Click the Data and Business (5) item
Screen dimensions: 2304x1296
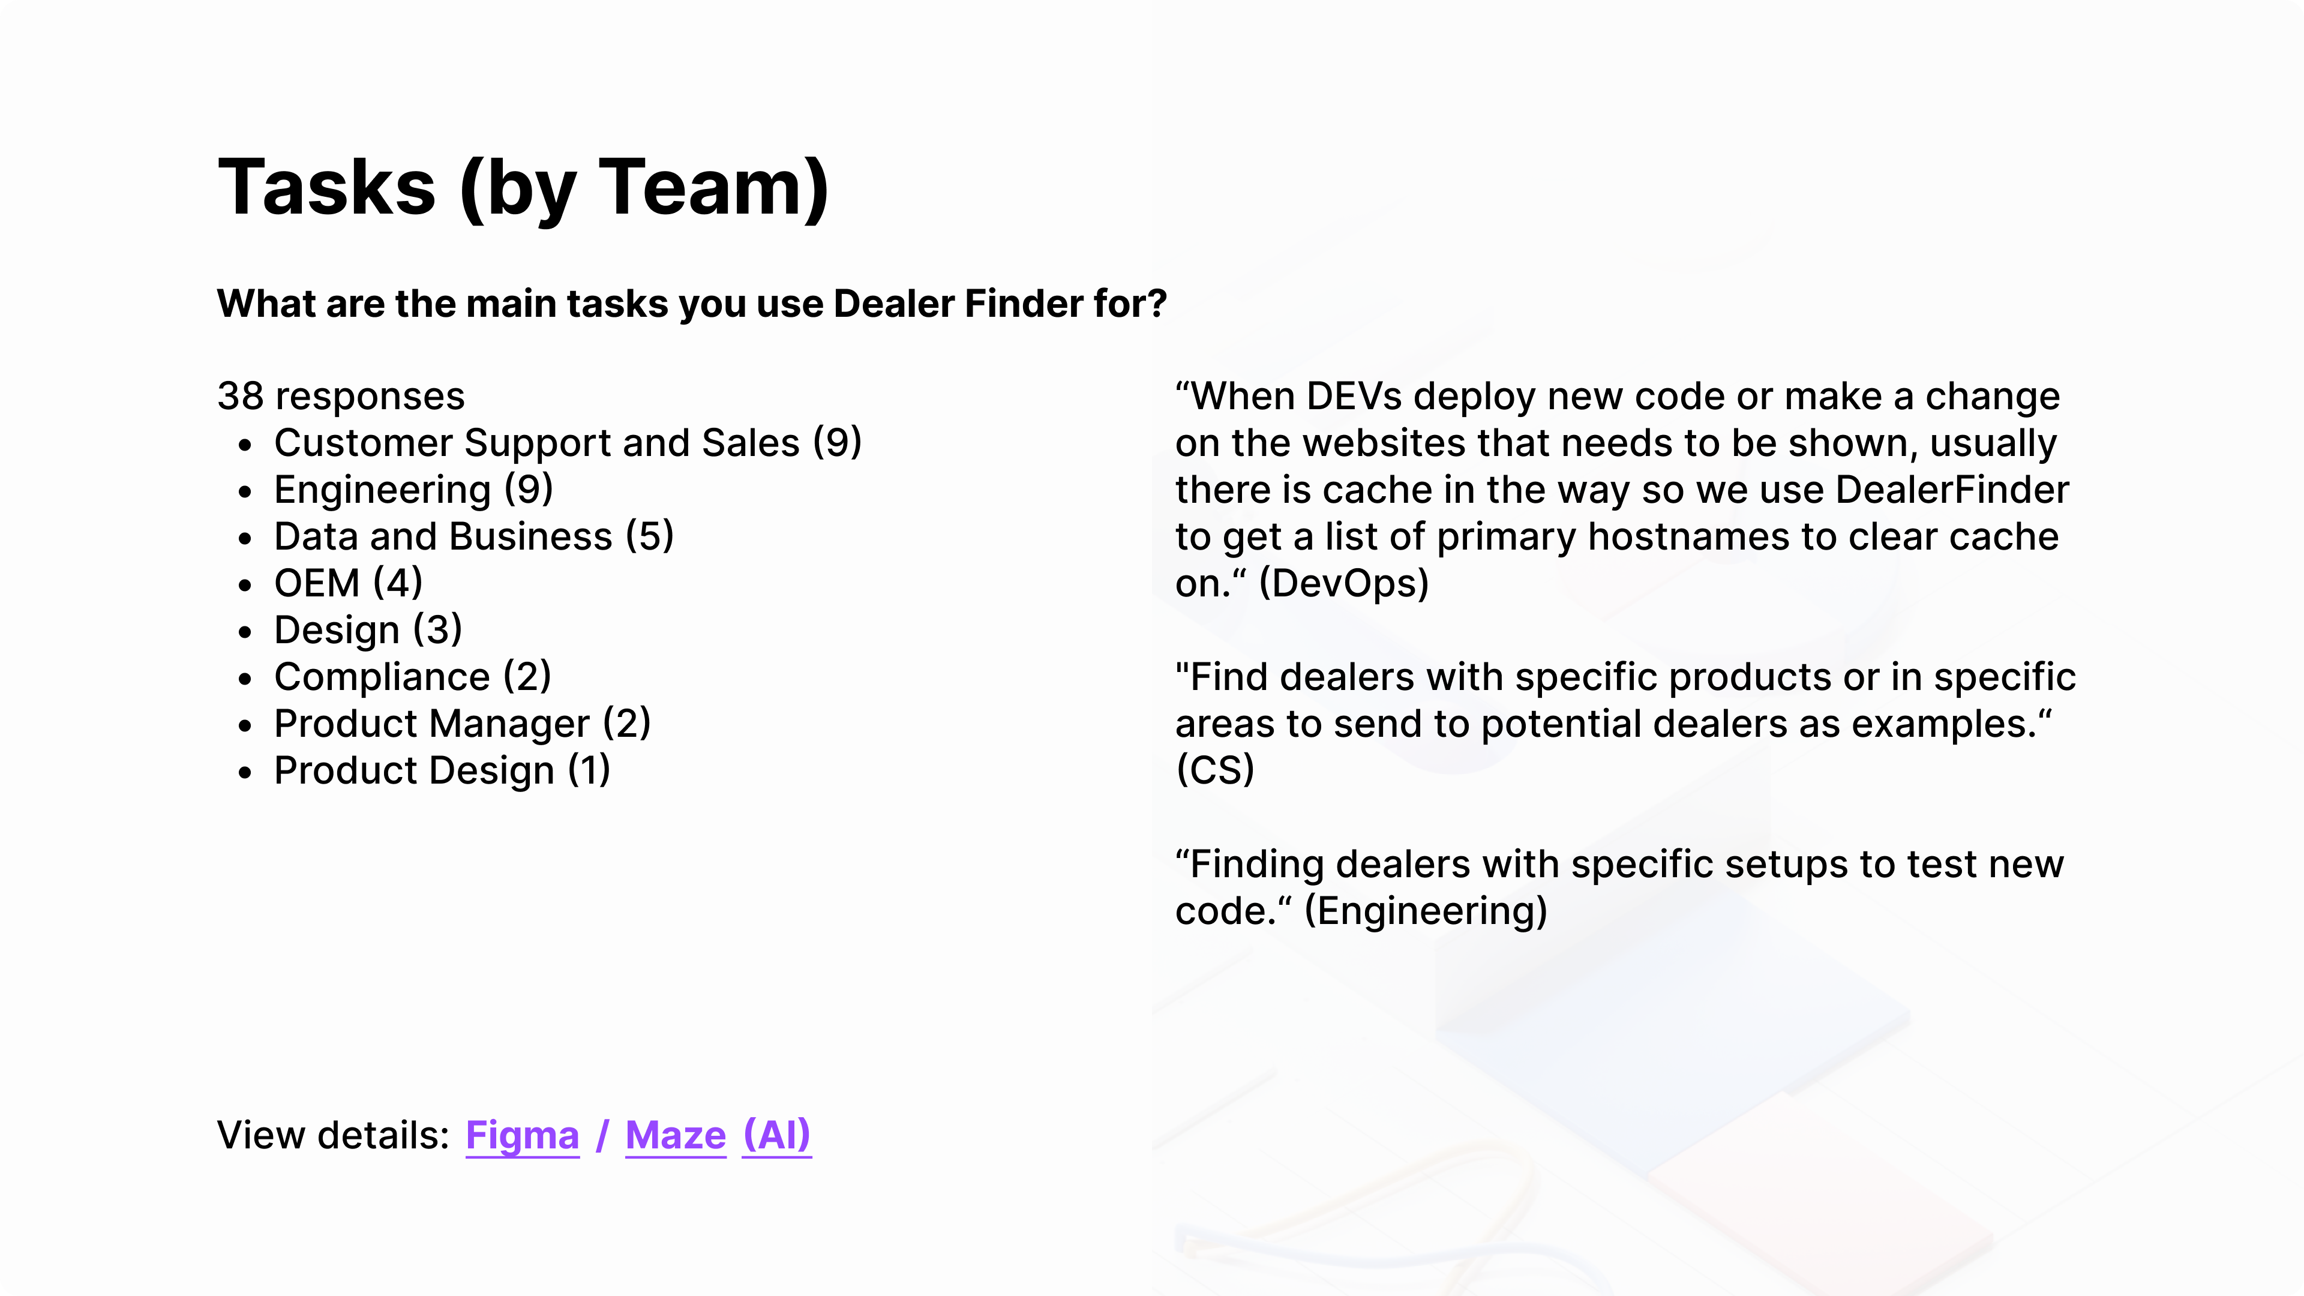(x=473, y=536)
